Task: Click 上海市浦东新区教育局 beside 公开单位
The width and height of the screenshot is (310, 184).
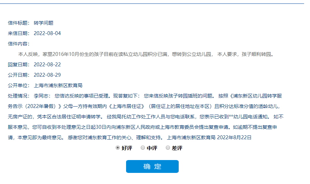Action: point(58,85)
